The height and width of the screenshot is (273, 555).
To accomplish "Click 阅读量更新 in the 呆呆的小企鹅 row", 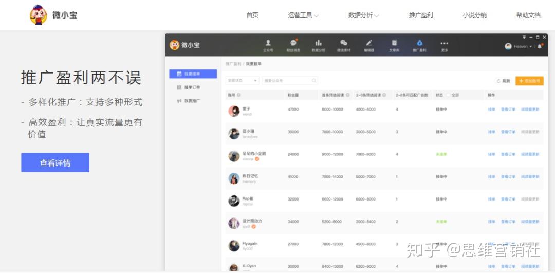I will point(530,154).
